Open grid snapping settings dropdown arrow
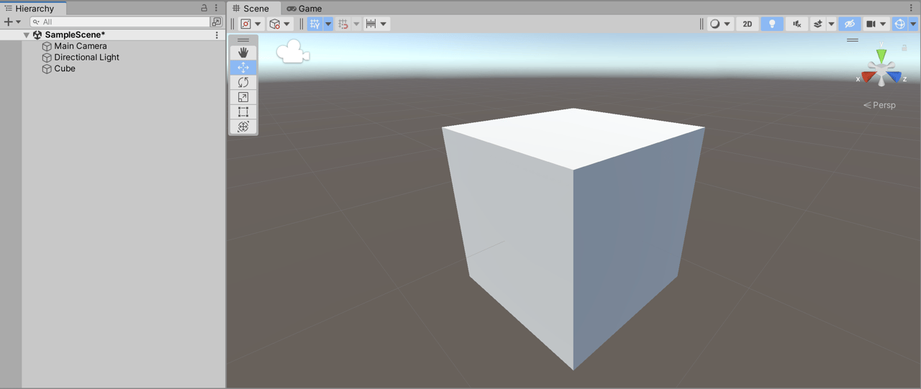The height and width of the screenshot is (389, 921). pyautogui.click(x=356, y=24)
